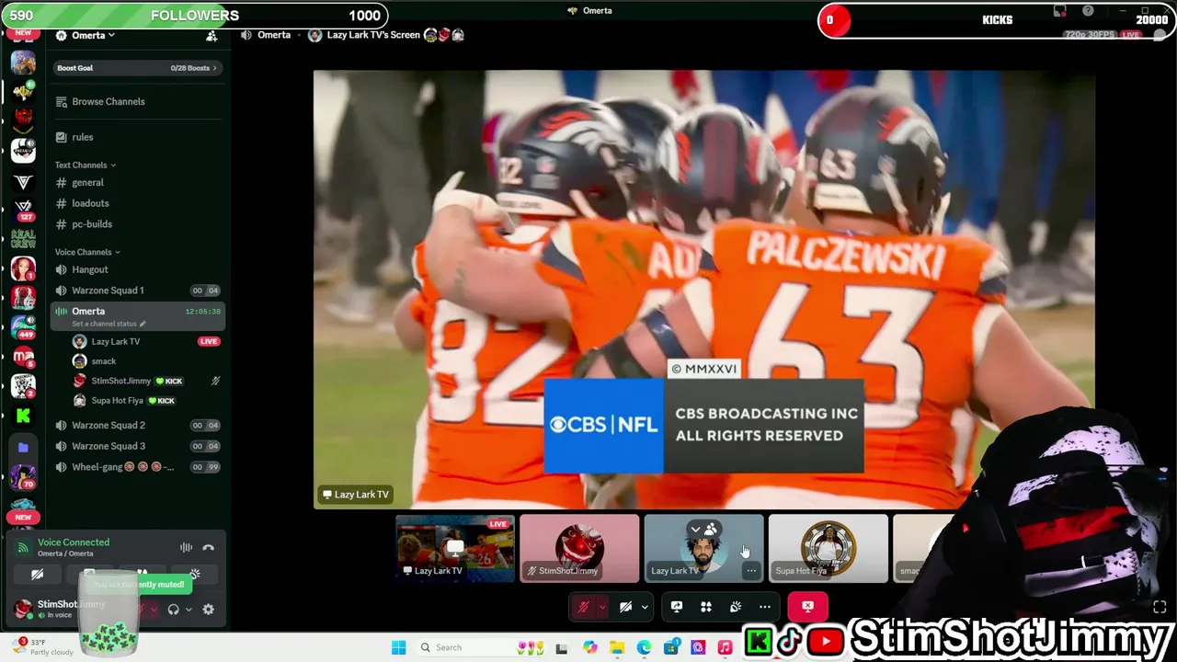Click StimShotJimmy user avatar in bottom panel

[23, 609]
